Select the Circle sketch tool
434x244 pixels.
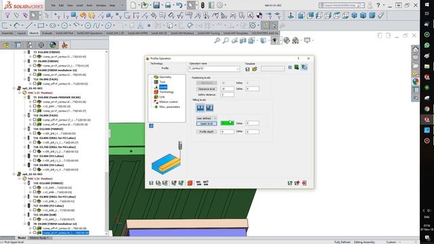[64, 26]
